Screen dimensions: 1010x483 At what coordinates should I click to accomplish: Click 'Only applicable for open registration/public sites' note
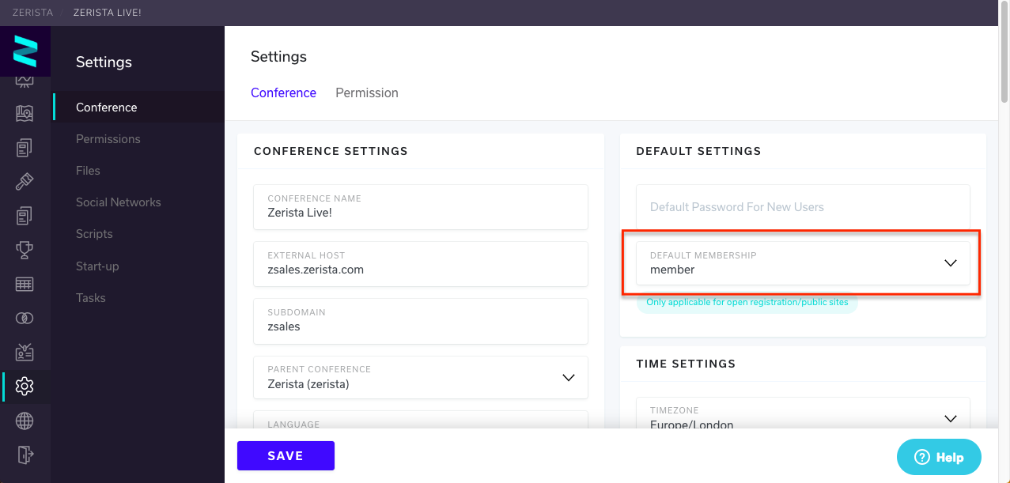747,302
